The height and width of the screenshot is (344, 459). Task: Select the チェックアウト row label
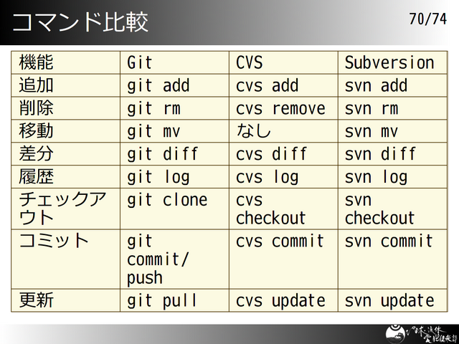[63, 209]
